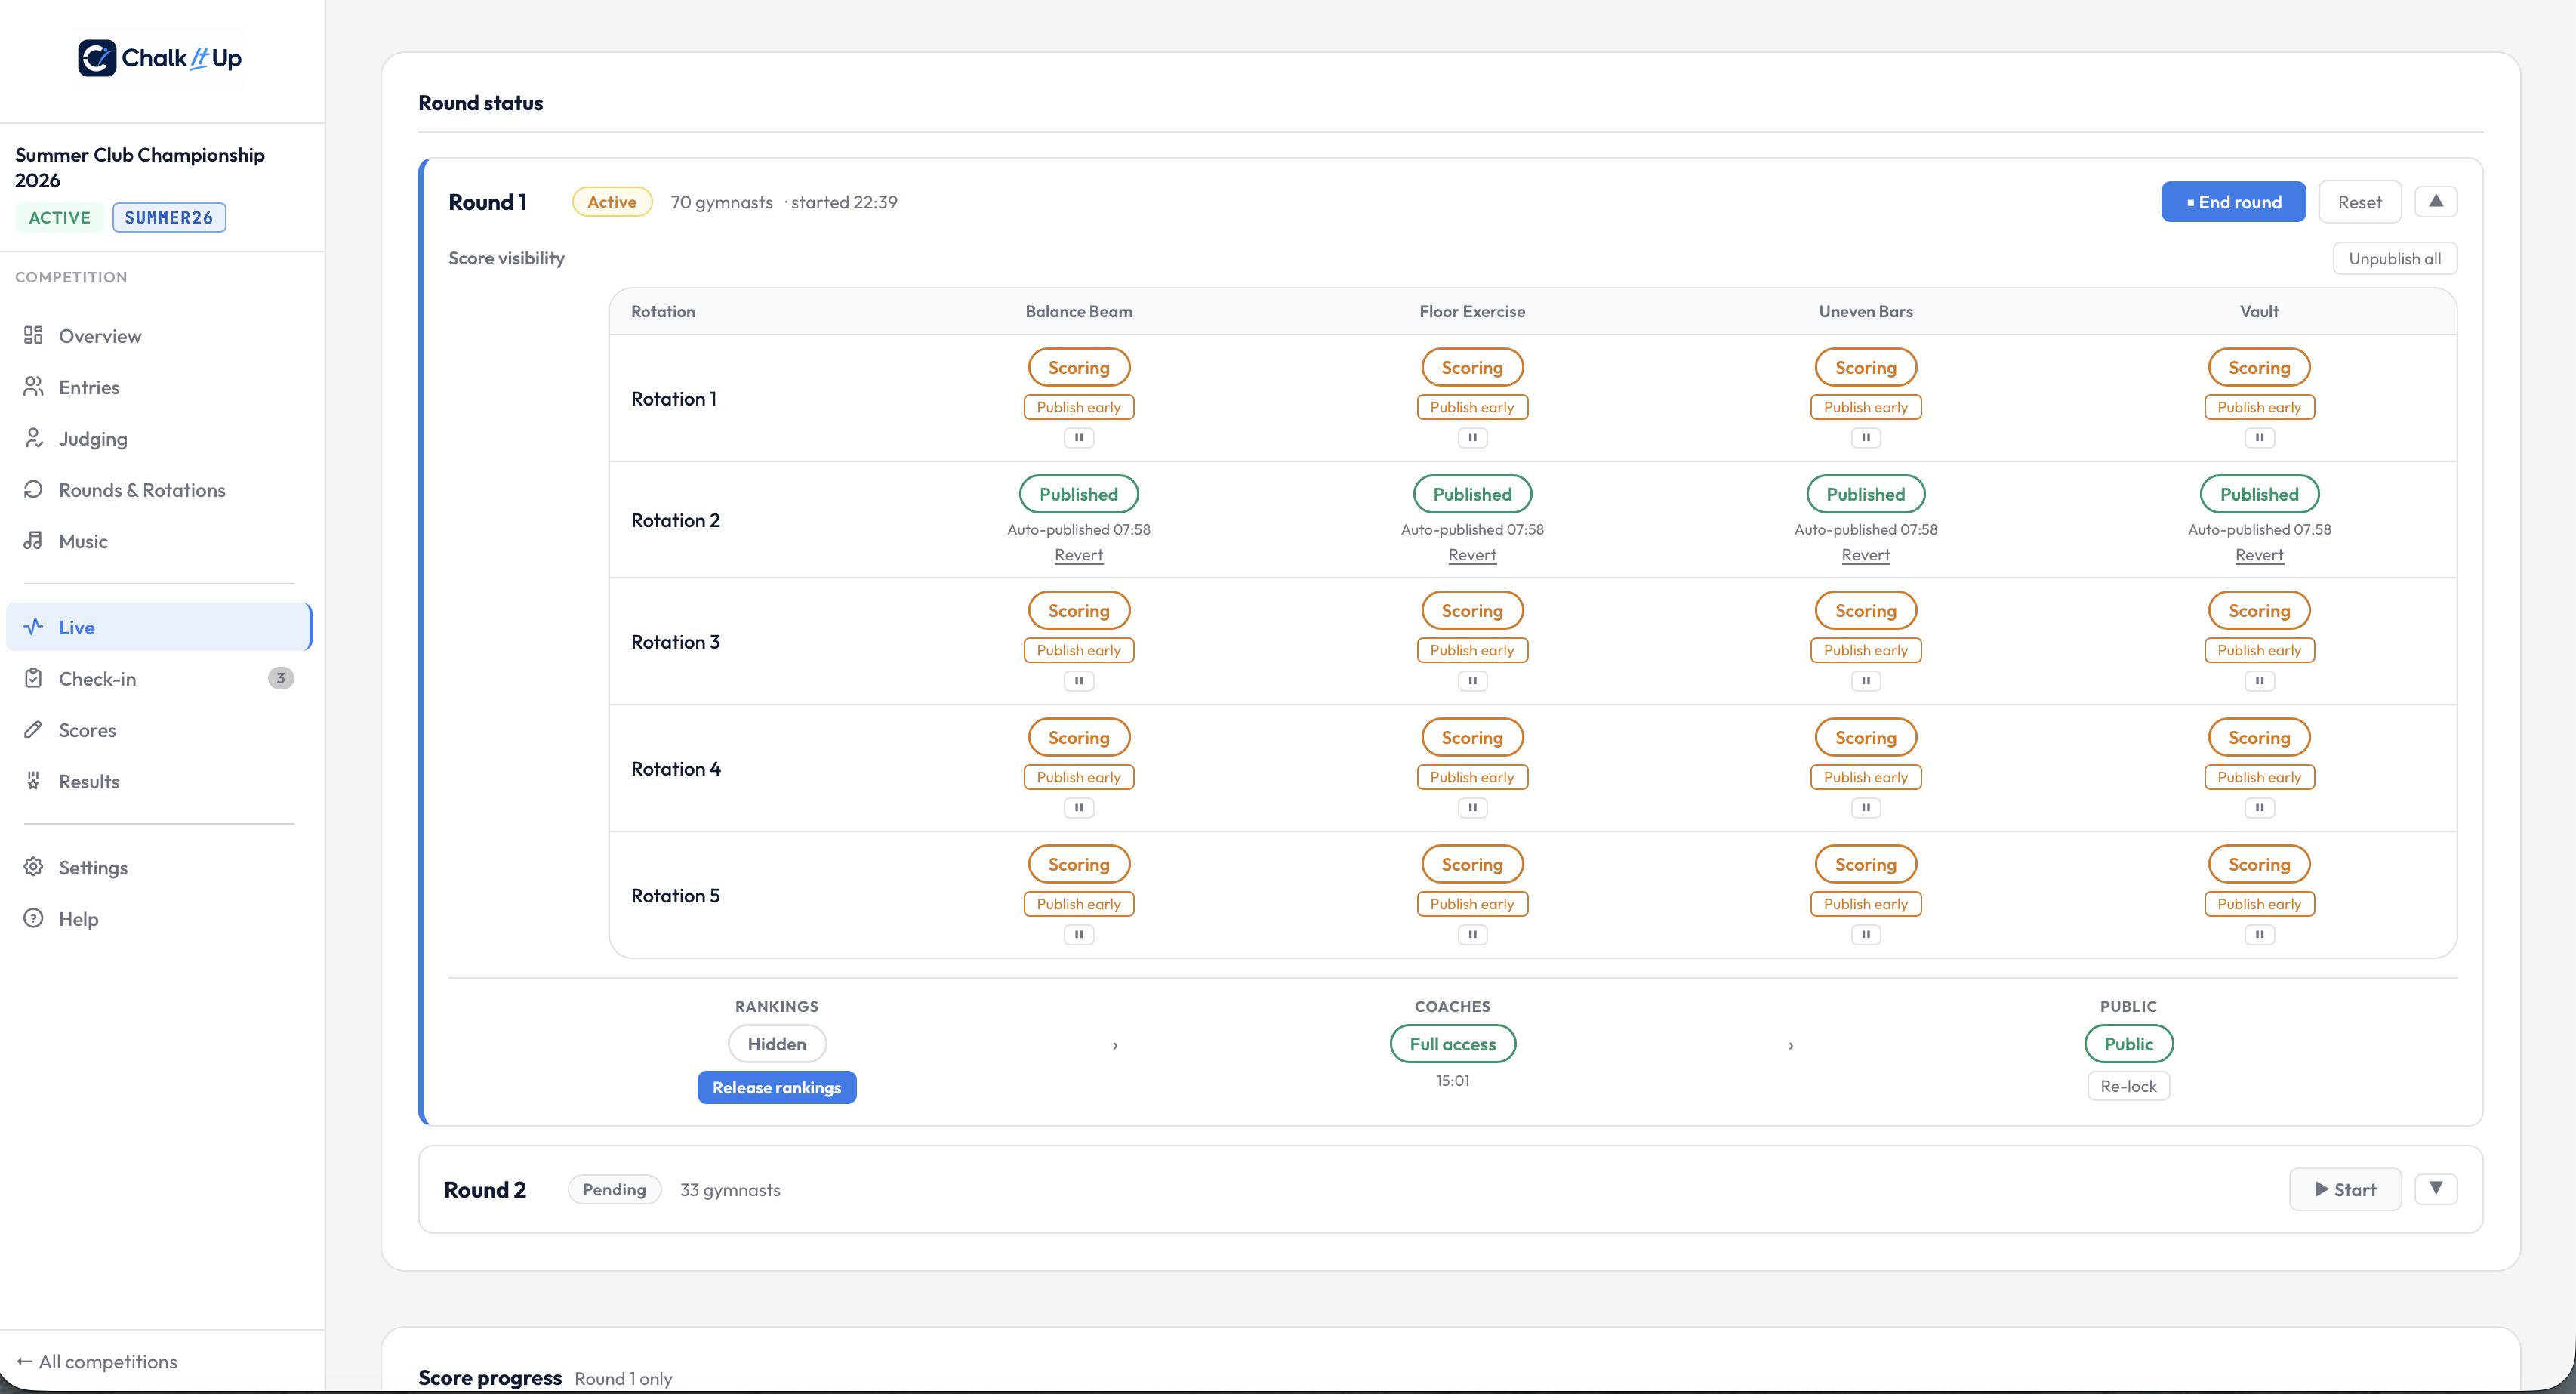This screenshot has height=1394, width=2576.
Task: Pause Rotation 5 Vault scoring
Action: tap(2259, 934)
